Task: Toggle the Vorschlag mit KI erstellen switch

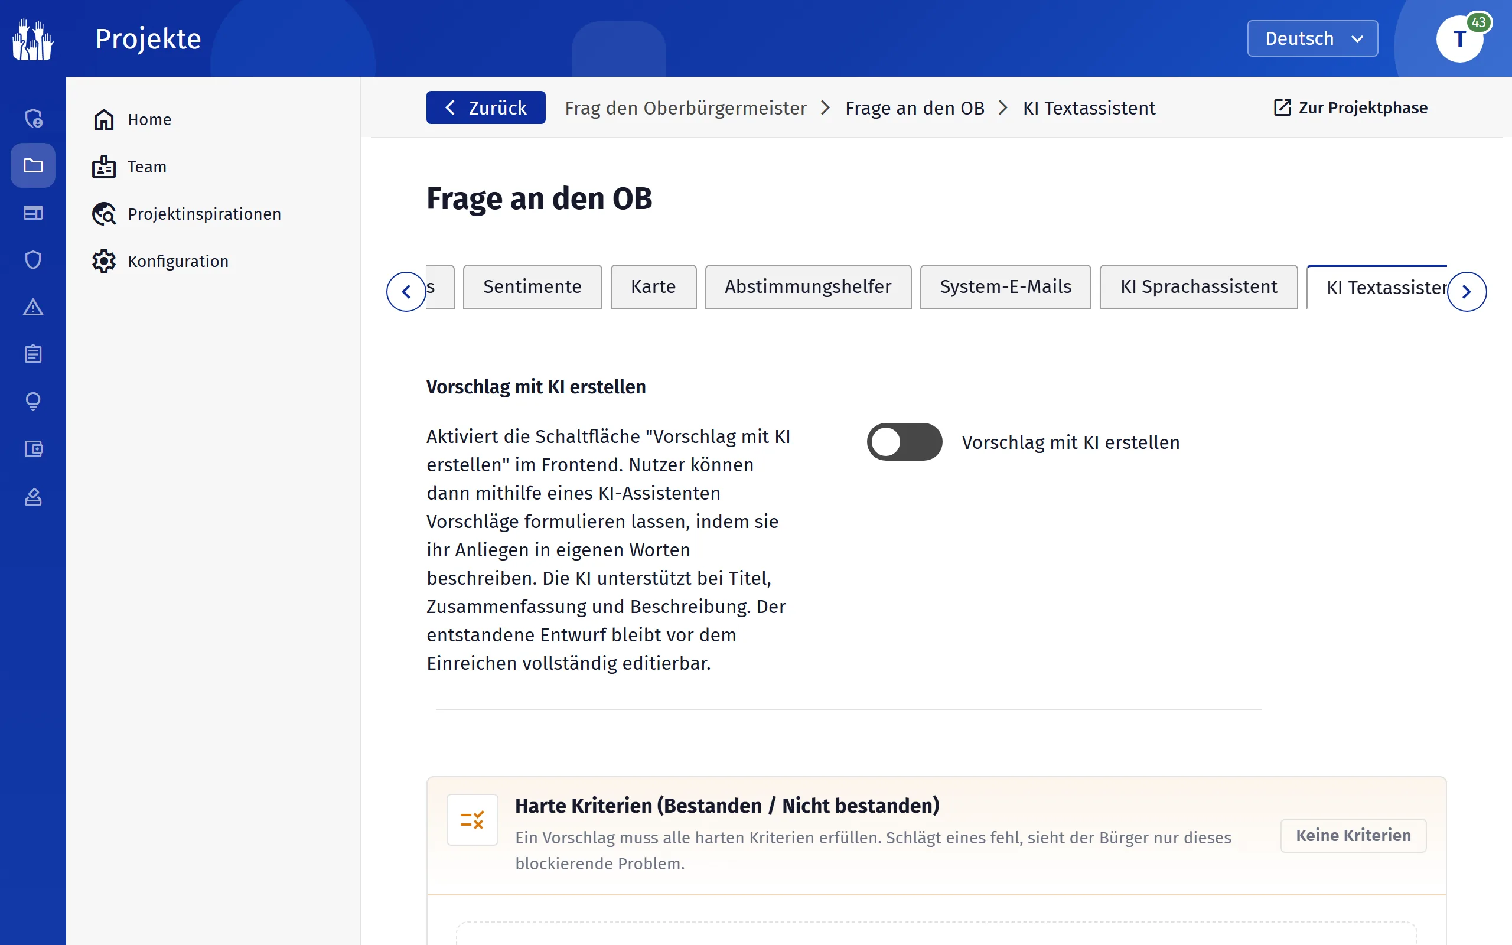Action: [x=904, y=442]
